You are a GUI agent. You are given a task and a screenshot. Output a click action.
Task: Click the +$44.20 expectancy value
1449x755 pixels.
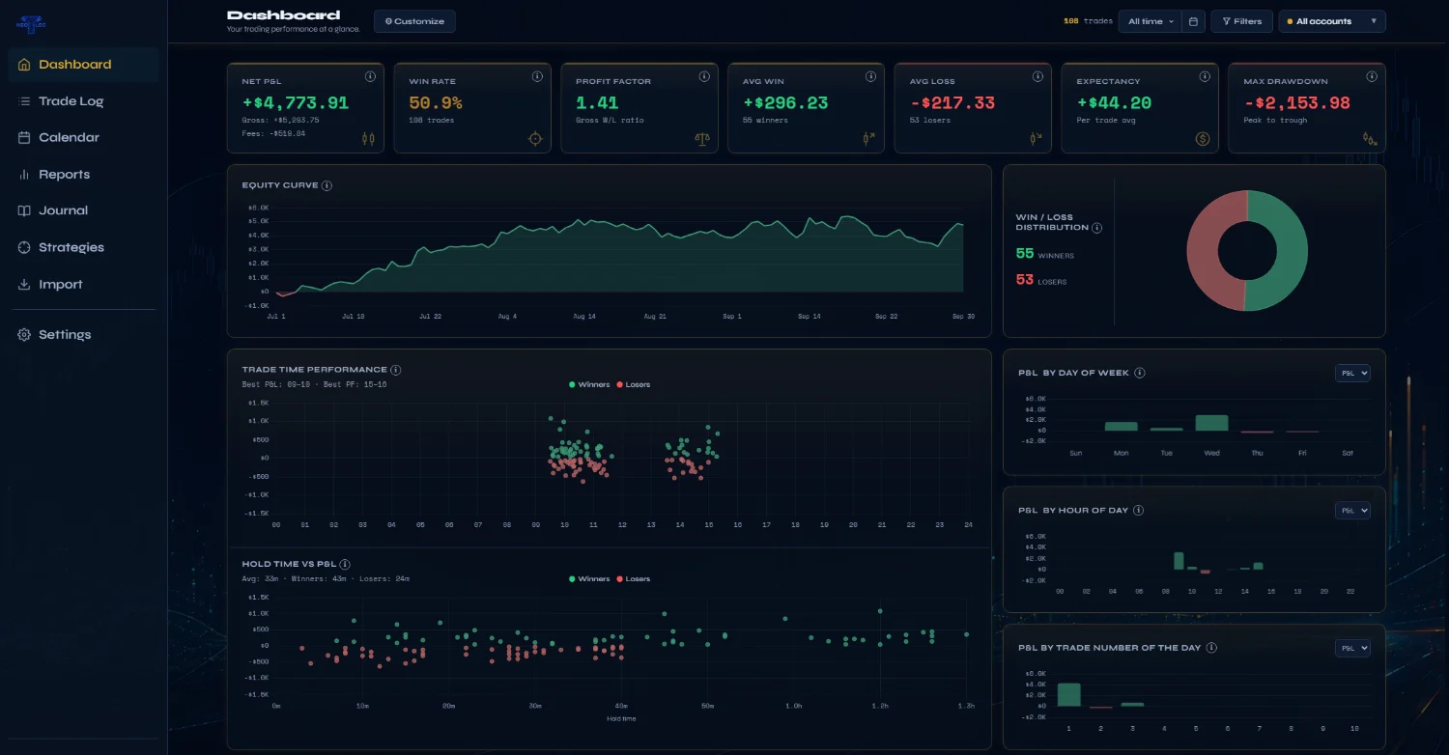[1114, 103]
